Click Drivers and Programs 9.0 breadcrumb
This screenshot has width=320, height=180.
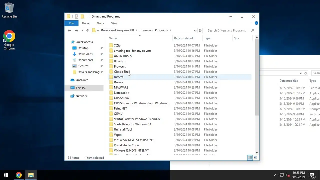click(x=117, y=30)
